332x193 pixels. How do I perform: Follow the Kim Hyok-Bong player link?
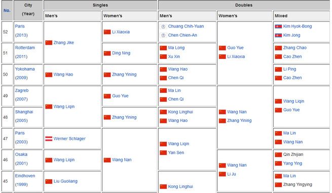click(x=298, y=26)
